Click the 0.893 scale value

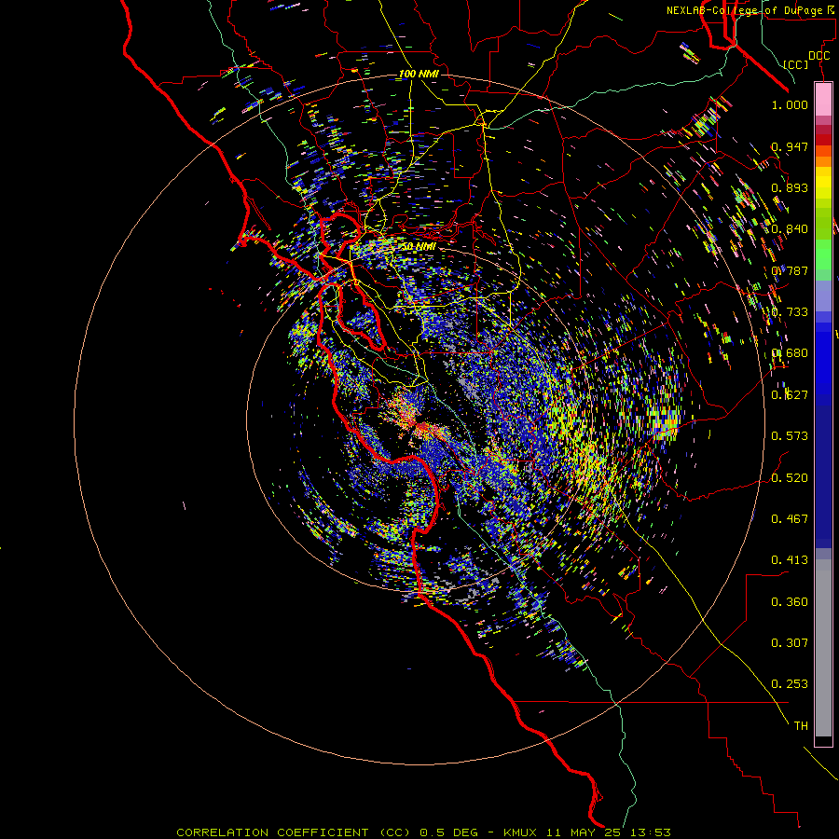(790, 187)
